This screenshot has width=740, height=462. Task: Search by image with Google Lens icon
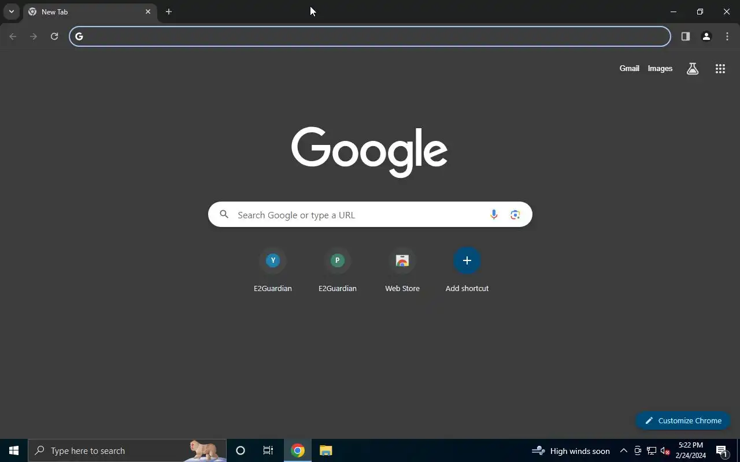point(515,215)
